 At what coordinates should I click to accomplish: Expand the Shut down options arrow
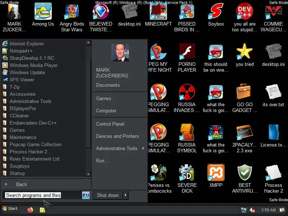click(x=125, y=195)
